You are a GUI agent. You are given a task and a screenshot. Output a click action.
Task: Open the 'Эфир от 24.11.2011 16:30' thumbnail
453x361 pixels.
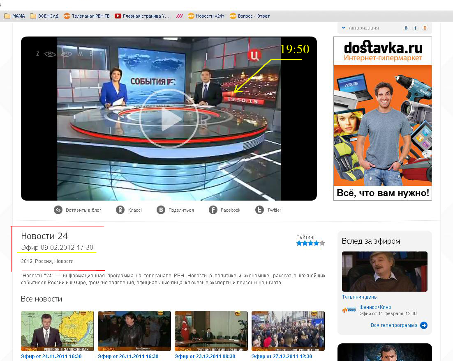pos(58,331)
